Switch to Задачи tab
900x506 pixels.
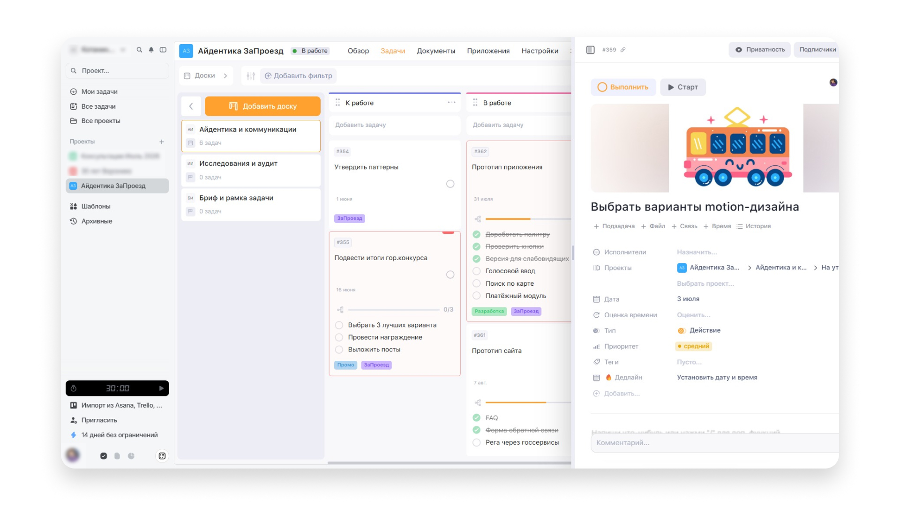coord(393,51)
